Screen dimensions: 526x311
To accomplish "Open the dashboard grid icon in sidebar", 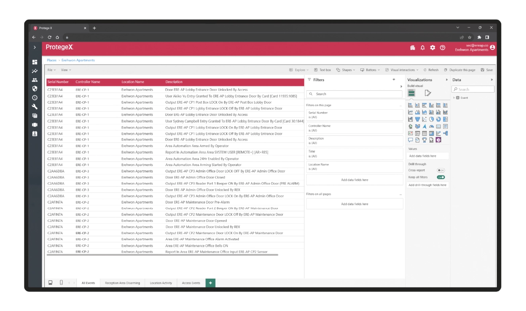I will click(35, 62).
